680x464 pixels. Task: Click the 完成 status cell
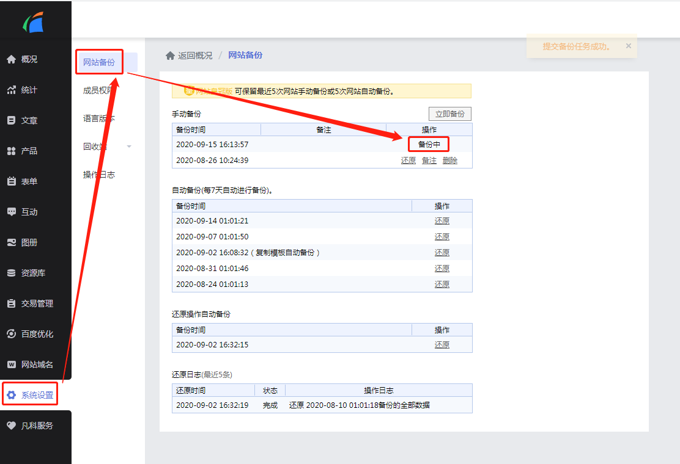click(270, 405)
